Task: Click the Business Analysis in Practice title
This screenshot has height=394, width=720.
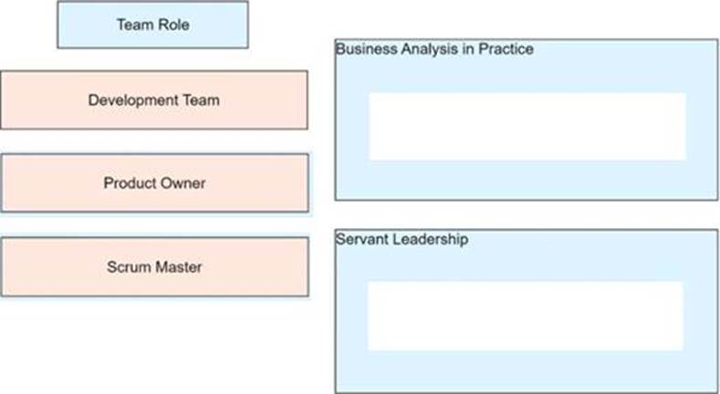Action: point(434,49)
